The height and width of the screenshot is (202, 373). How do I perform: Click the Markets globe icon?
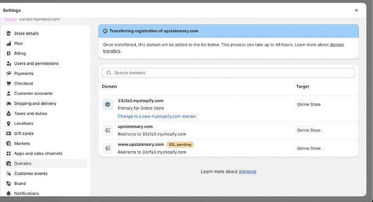9,143
